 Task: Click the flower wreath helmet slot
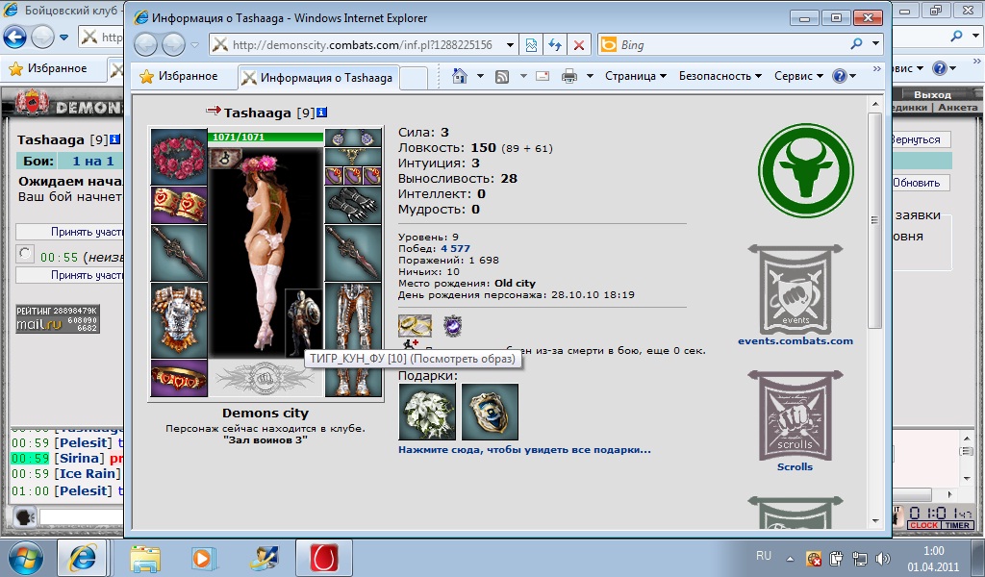coord(179,157)
